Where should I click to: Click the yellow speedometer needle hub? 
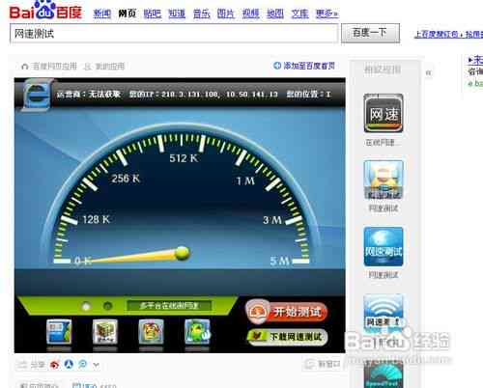coord(183,253)
